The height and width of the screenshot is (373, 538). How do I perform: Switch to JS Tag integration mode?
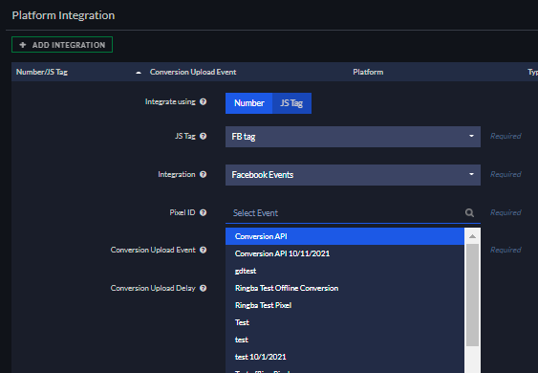[291, 103]
